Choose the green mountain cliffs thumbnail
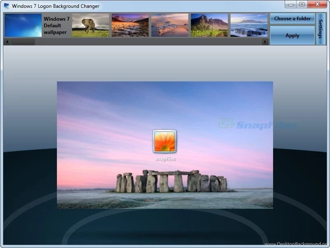Screen dimensions: 330x248 pyautogui.click(x=209, y=25)
